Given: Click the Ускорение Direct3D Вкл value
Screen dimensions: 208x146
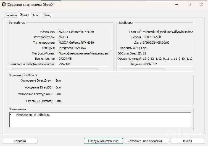Looking at the screenshot, I should [x=58, y=88].
